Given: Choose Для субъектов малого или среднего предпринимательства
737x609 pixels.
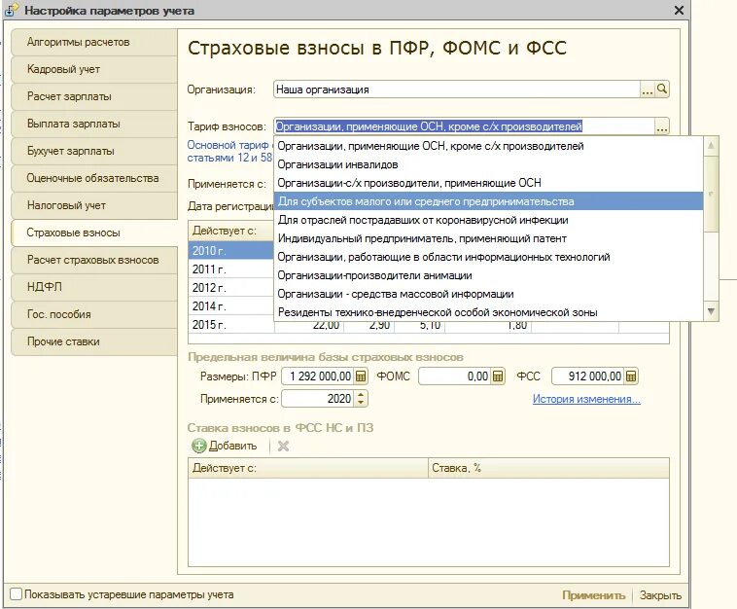Looking at the screenshot, I should tap(488, 201).
